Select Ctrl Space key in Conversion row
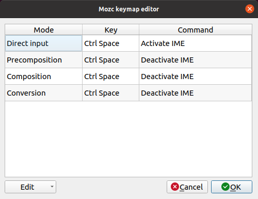This screenshot has width=258, height=199. pos(110,93)
